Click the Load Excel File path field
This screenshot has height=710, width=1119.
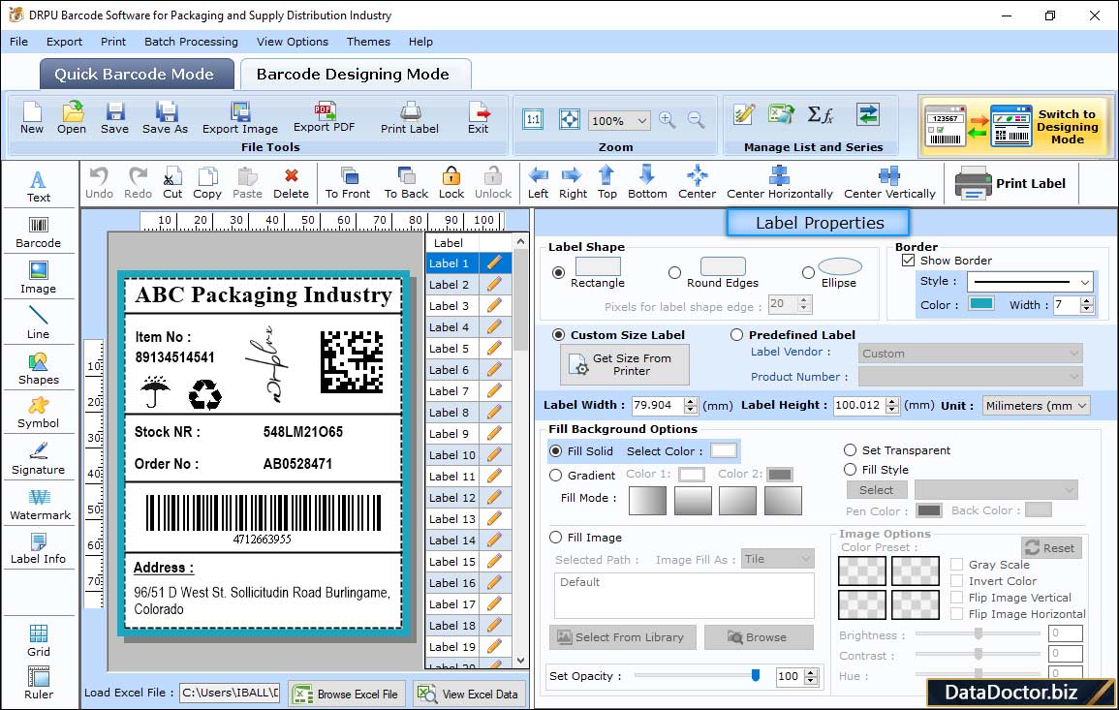[229, 693]
